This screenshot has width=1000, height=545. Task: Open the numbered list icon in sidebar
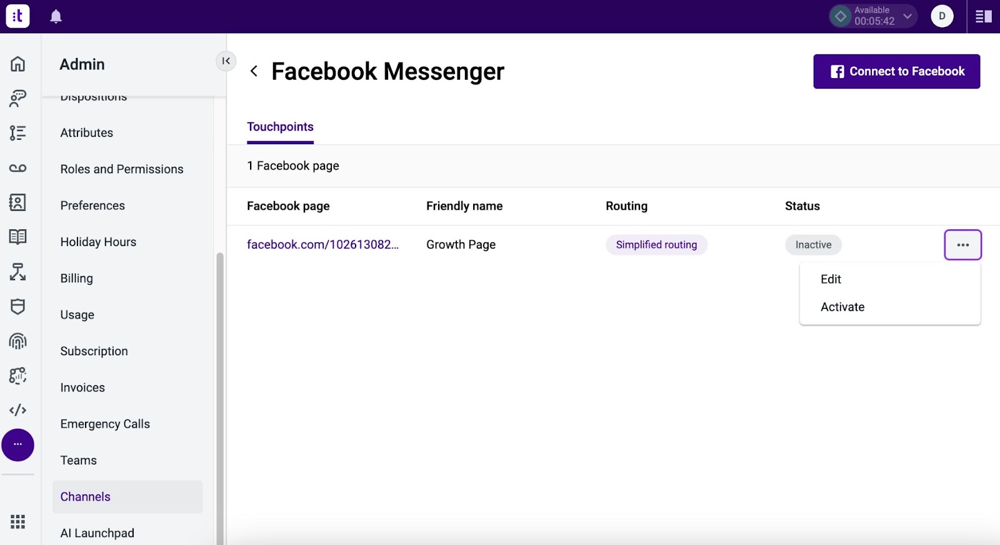coord(17,133)
